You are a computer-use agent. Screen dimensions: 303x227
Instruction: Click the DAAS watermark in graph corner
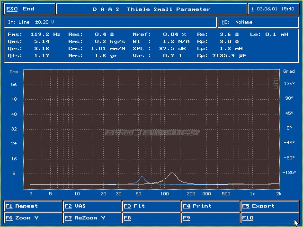click(x=275, y=79)
